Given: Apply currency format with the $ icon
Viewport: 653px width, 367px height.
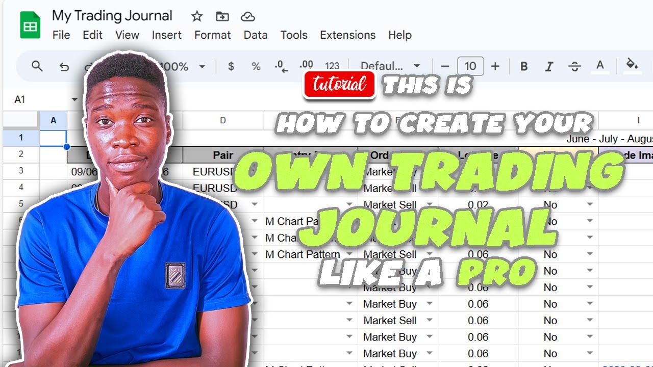Looking at the screenshot, I should 231,66.
